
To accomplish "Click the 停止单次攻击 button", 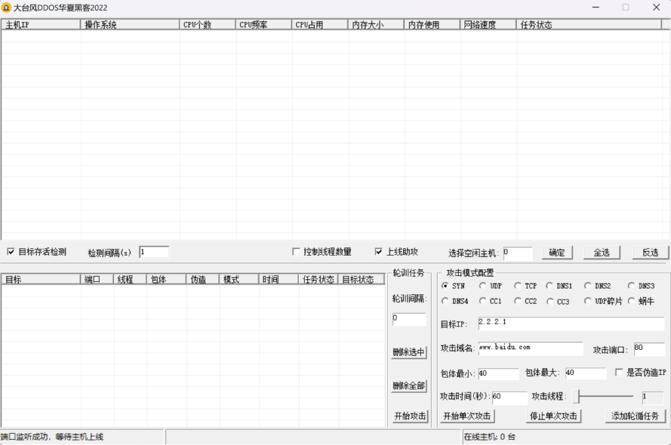I will pos(554,416).
